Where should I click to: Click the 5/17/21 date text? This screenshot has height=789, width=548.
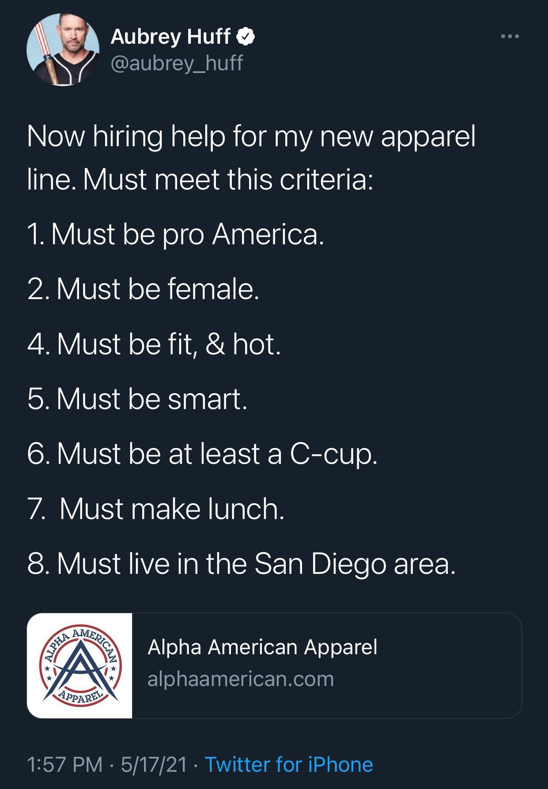pyautogui.click(x=154, y=765)
